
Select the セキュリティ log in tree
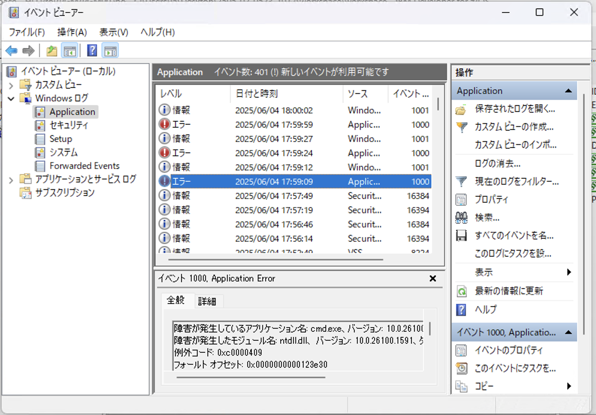point(69,125)
